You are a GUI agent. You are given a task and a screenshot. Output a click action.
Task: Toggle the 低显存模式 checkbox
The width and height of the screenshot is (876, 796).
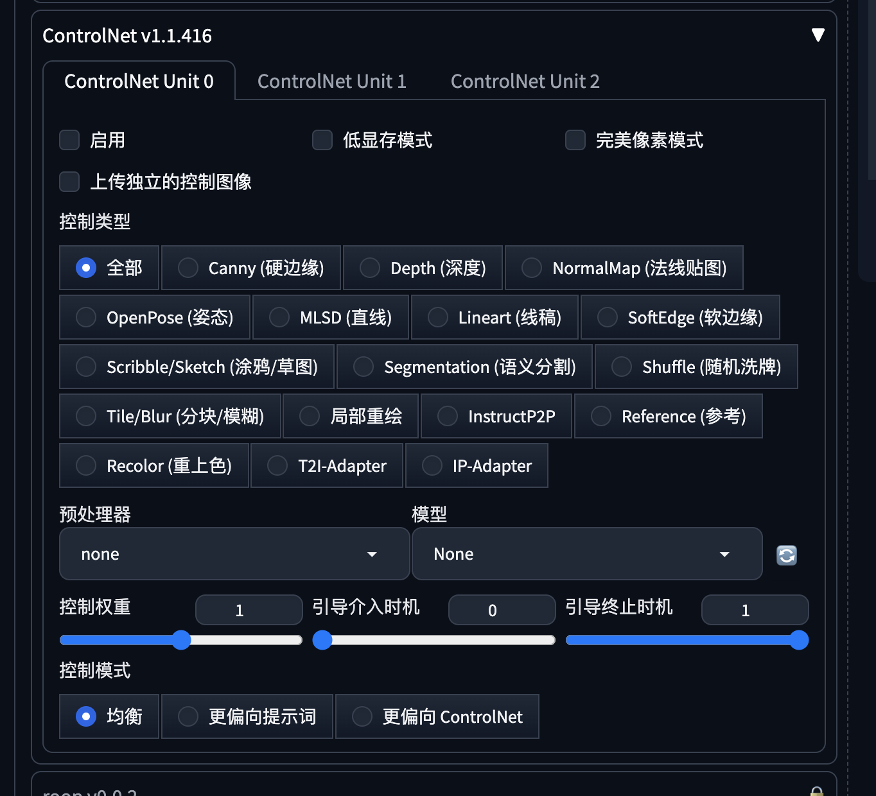click(322, 140)
